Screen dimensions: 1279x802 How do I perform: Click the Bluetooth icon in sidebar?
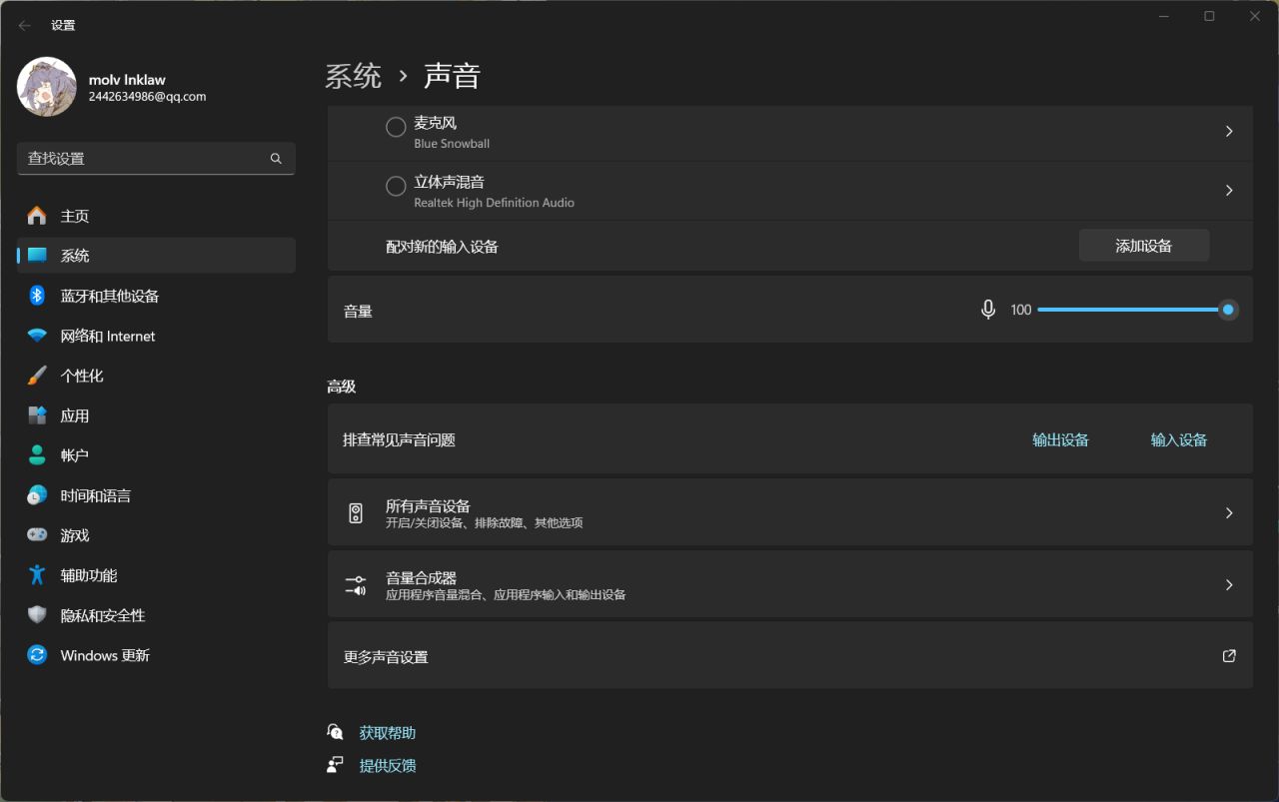coord(37,296)
